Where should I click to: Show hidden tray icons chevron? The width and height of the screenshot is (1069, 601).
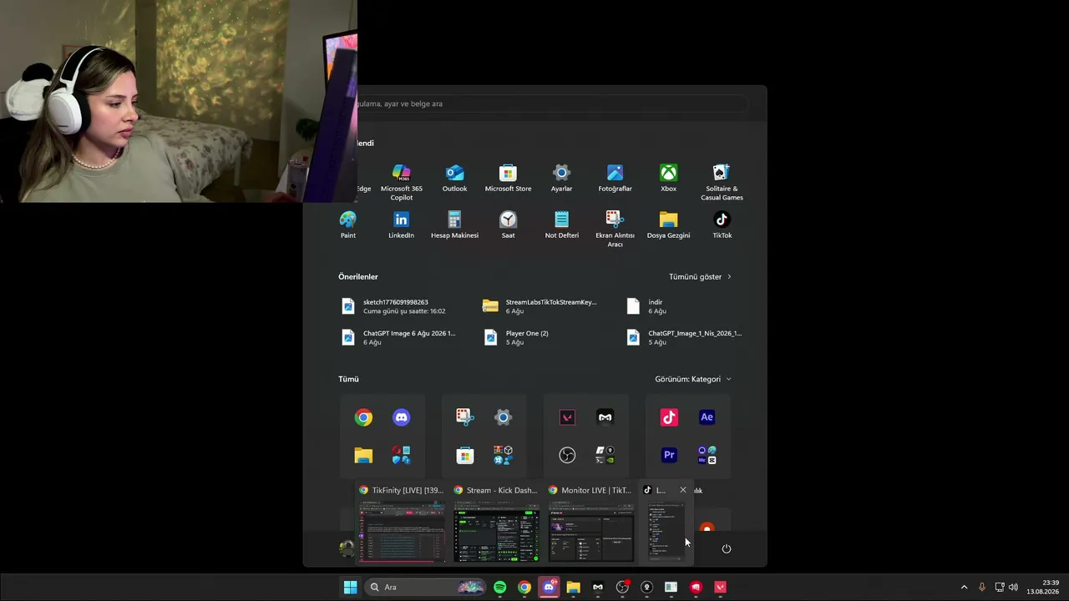pos(964,588)
